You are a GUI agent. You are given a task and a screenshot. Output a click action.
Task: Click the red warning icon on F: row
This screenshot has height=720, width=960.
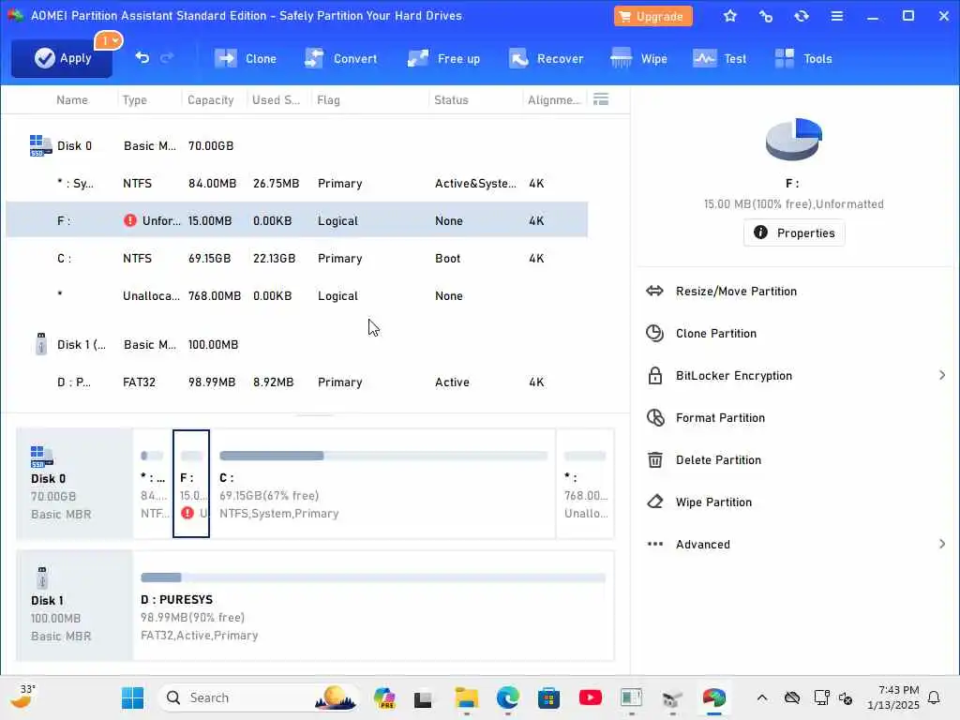coord(129,220)
